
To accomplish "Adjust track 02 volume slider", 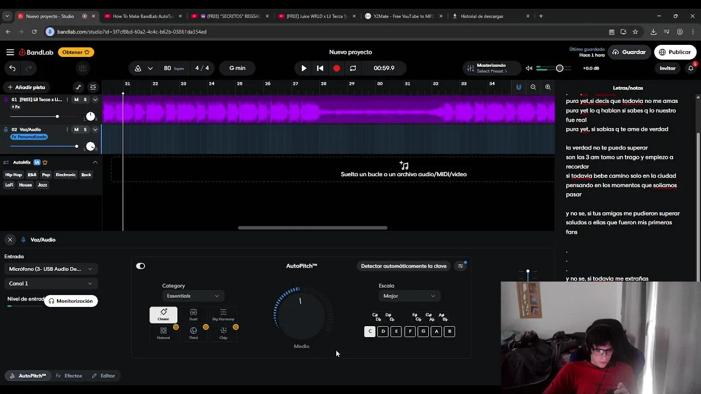I will 77,146.
